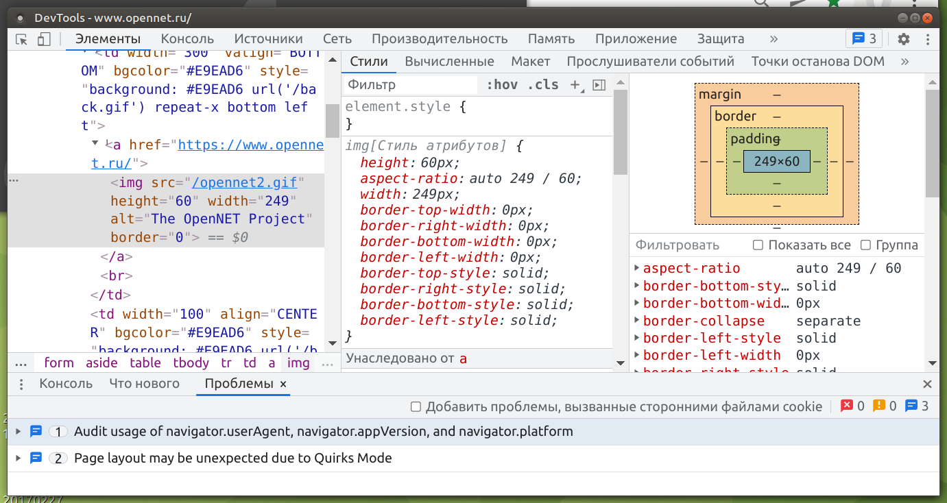Expand the Quirks Mode layout issue
This screenshot has width=947, height=503.
click(x=19, y=458)
